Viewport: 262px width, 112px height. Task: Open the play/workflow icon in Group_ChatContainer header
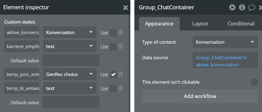click(x=232, y=7)
